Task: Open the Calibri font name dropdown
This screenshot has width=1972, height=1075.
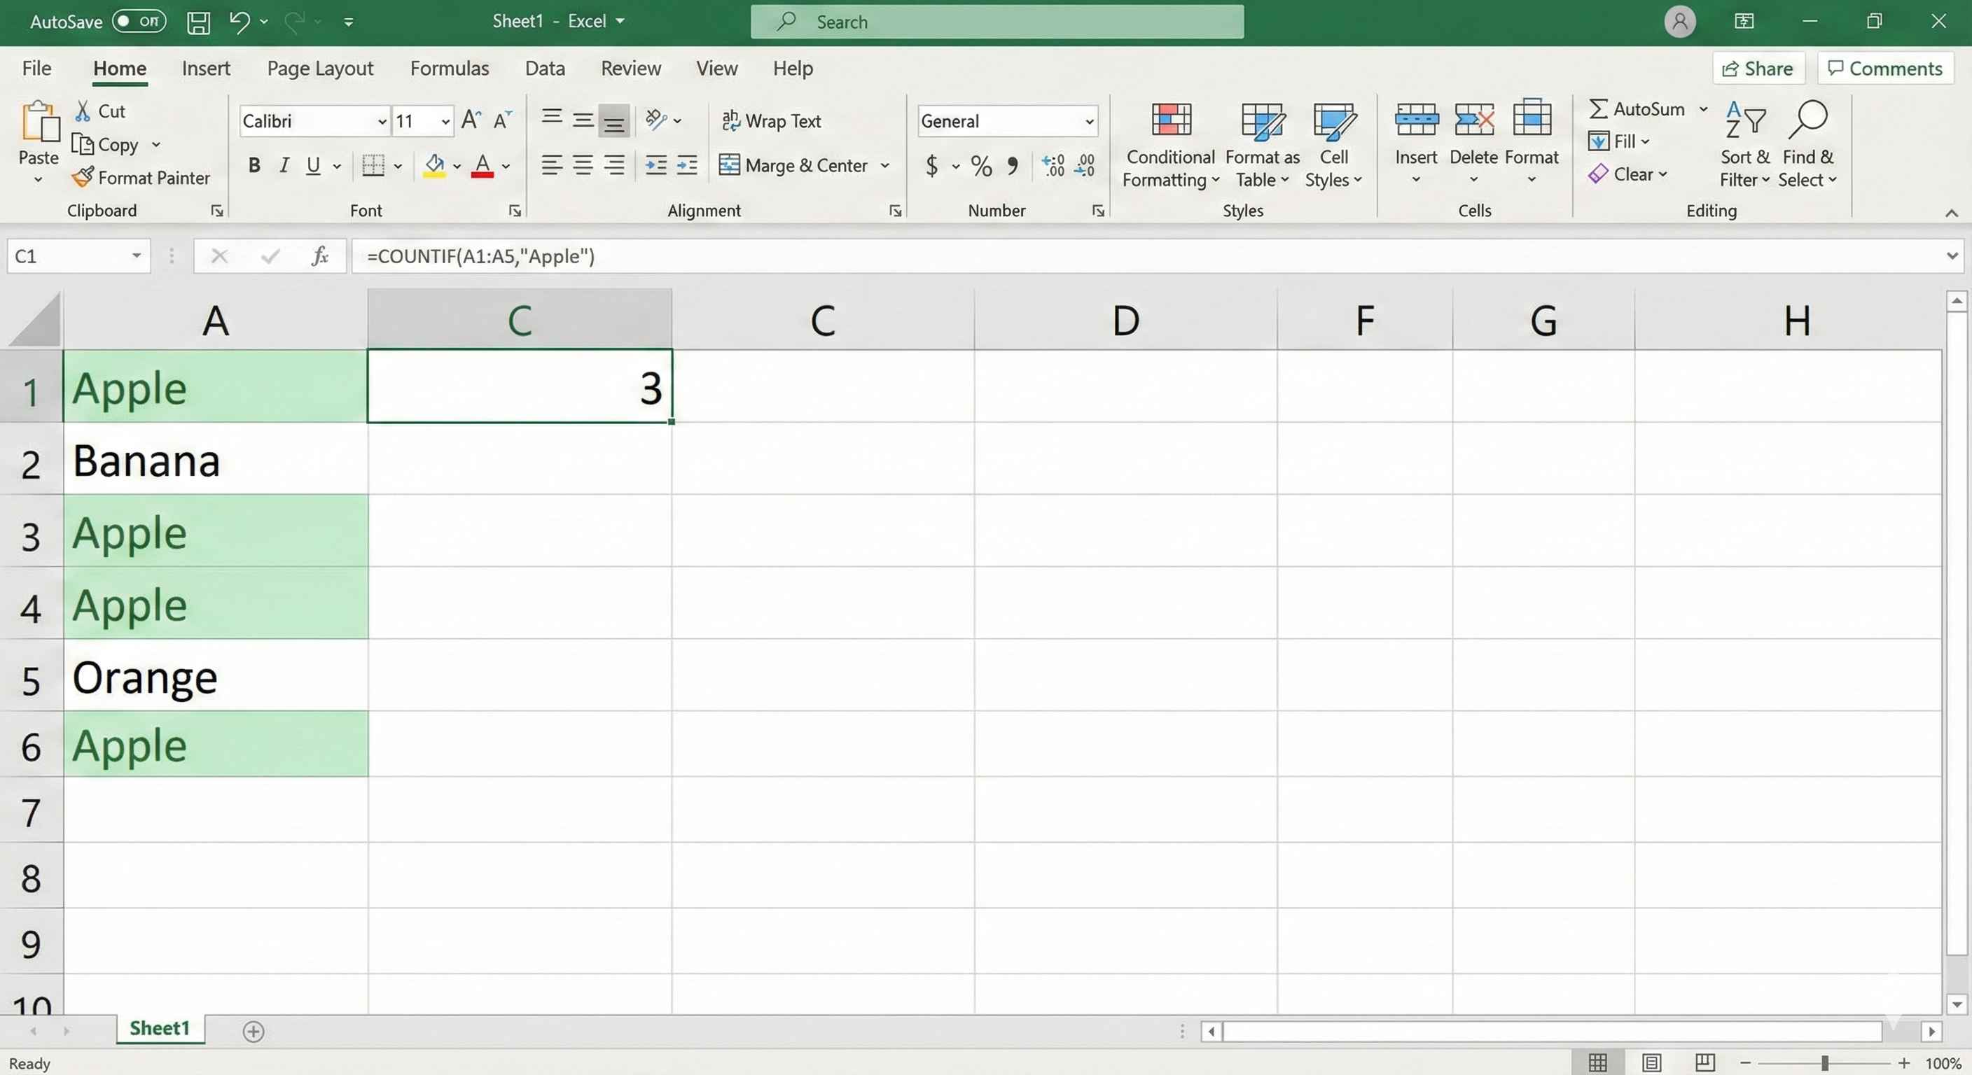Action: tap(381, 121)
